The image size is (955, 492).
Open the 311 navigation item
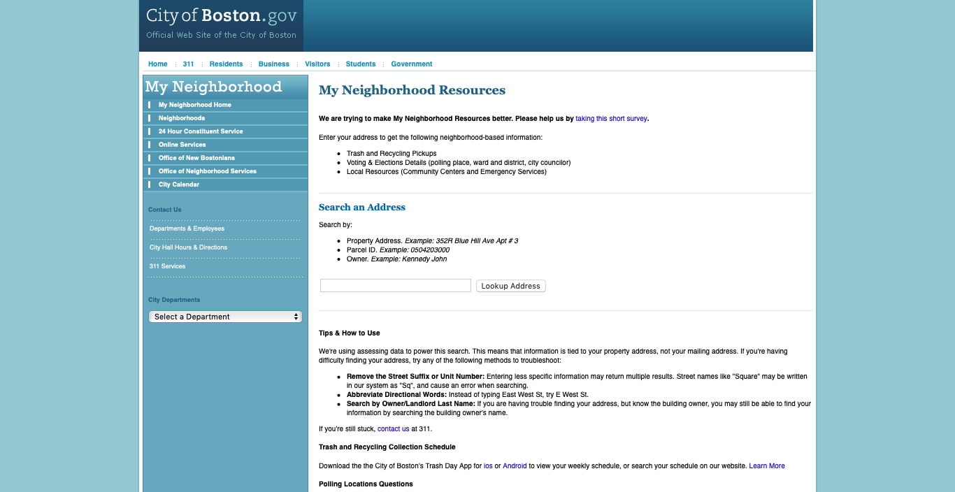(188, 64)
